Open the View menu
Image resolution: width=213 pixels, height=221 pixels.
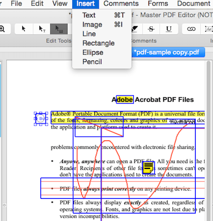60,3
